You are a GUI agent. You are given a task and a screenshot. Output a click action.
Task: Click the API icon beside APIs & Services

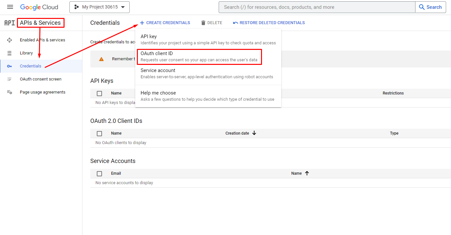[9, 23]
